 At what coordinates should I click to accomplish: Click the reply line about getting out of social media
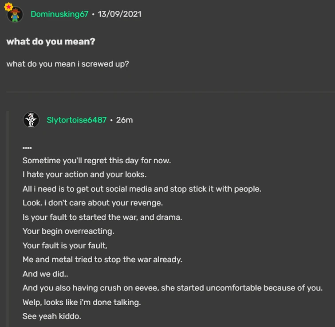point(142,189)
